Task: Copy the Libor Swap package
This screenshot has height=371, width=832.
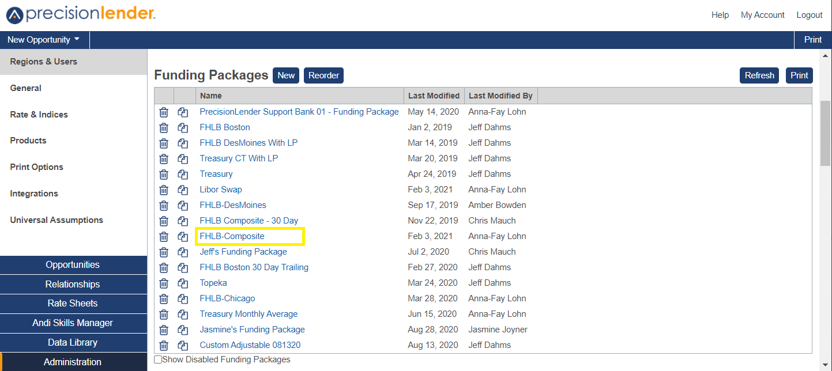Action: tap(183, 190)
